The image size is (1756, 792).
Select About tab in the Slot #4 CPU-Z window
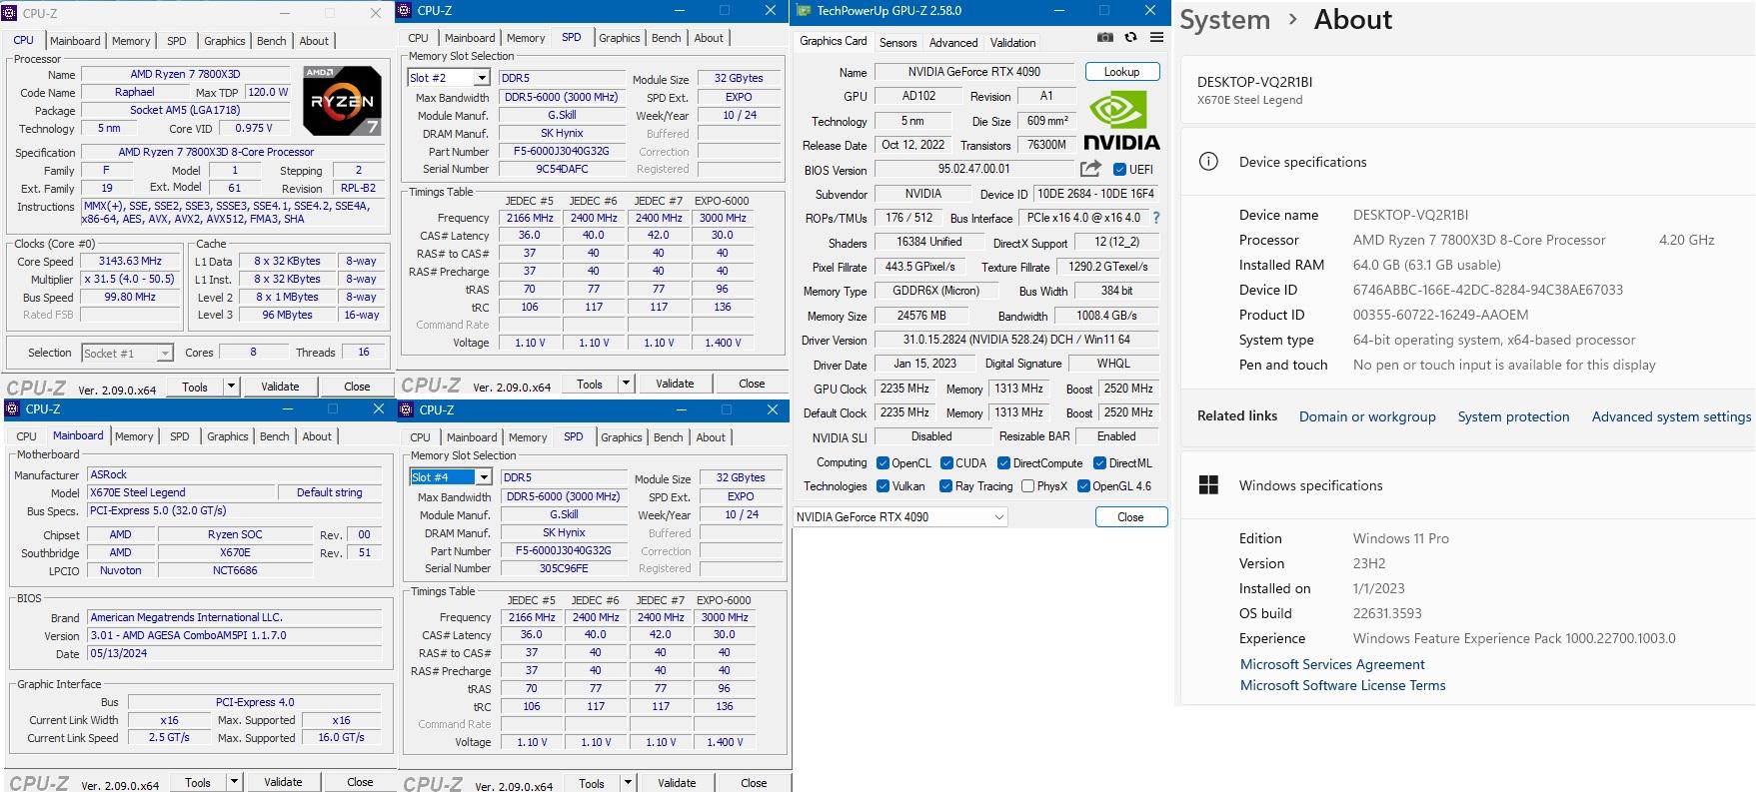(711, 437)
